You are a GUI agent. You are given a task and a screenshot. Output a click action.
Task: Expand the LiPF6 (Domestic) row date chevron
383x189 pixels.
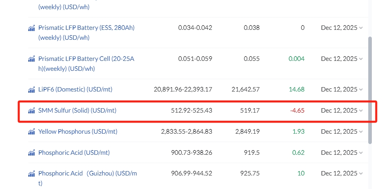361,90
